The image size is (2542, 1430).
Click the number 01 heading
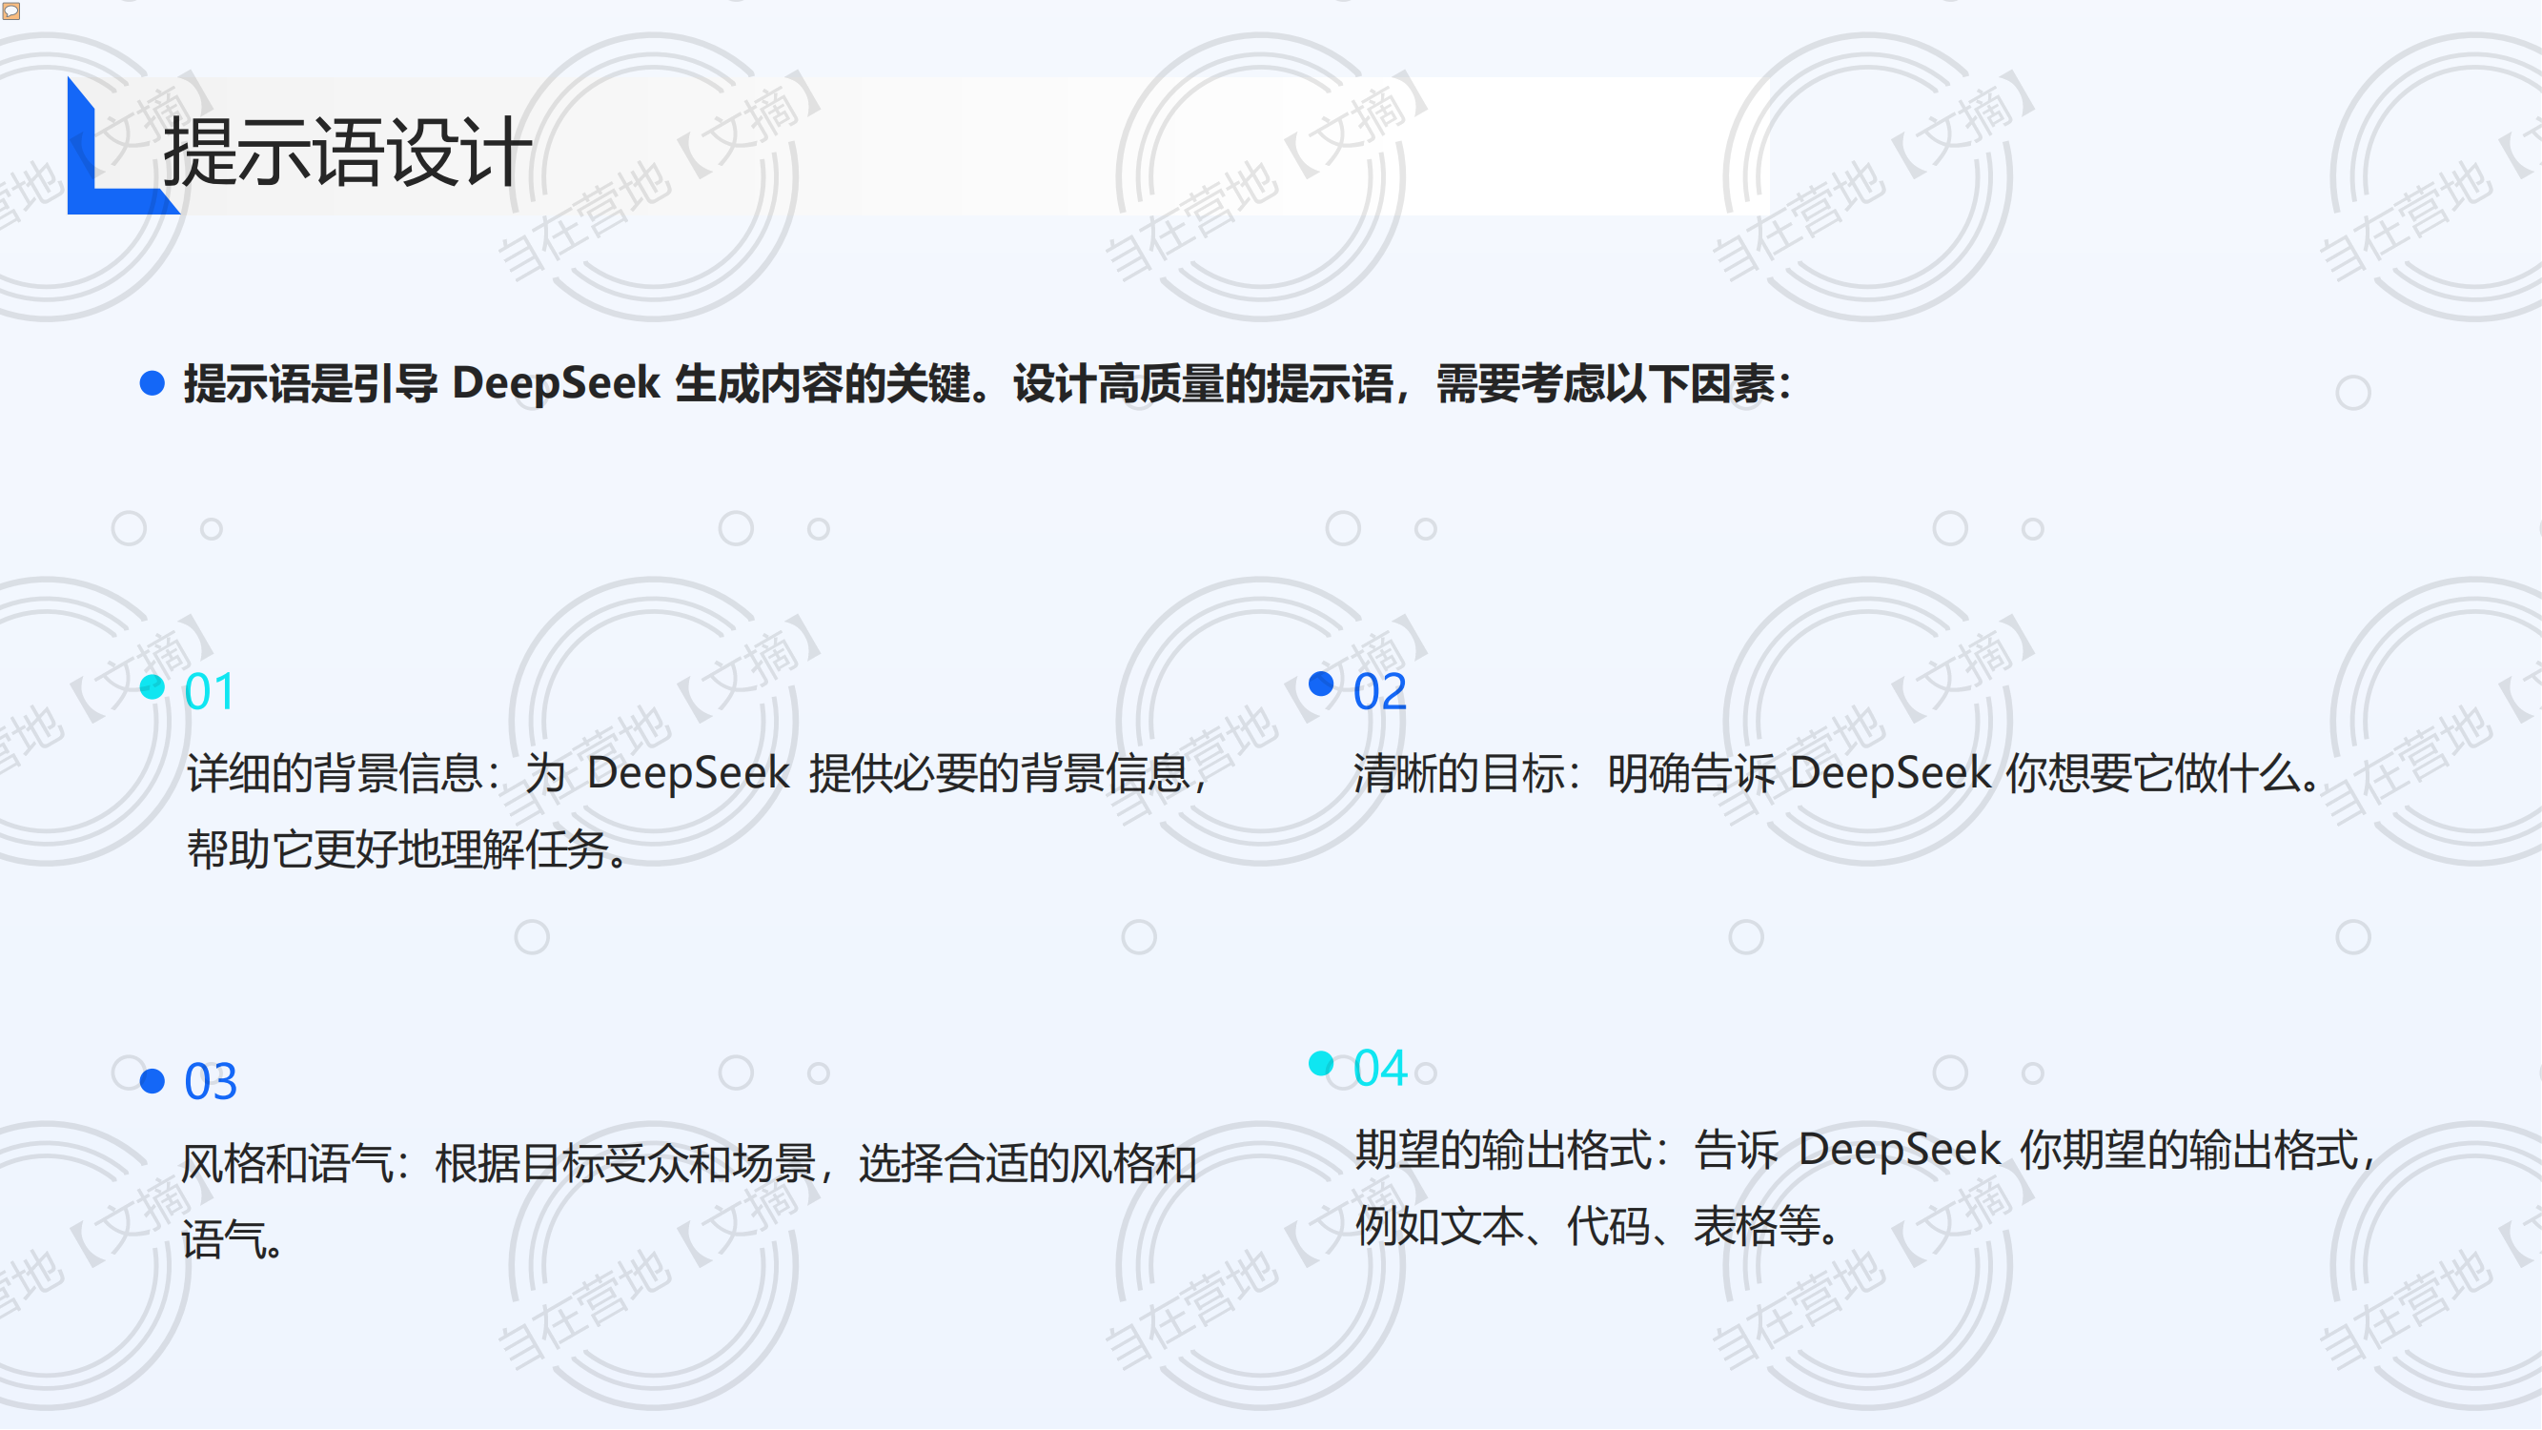[209, 691]
